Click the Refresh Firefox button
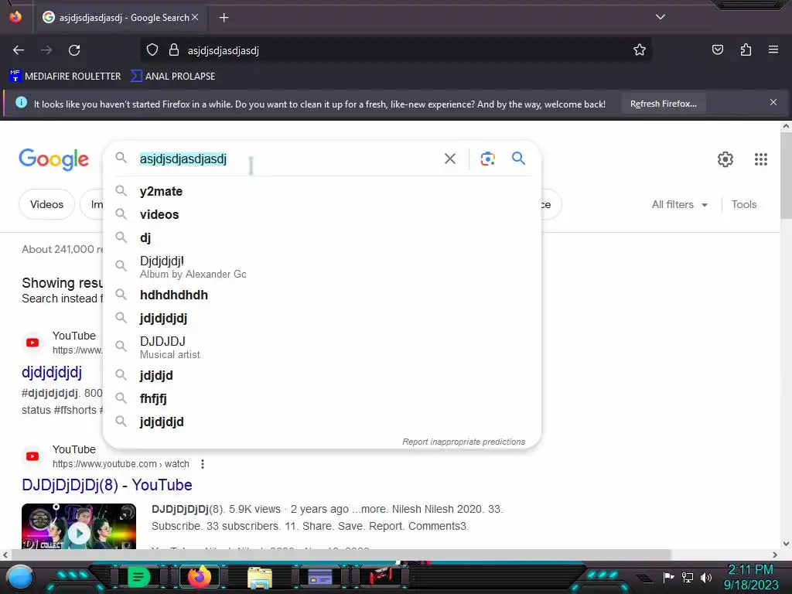The width and height of the screenshot is (792, 594). [663, 104]
